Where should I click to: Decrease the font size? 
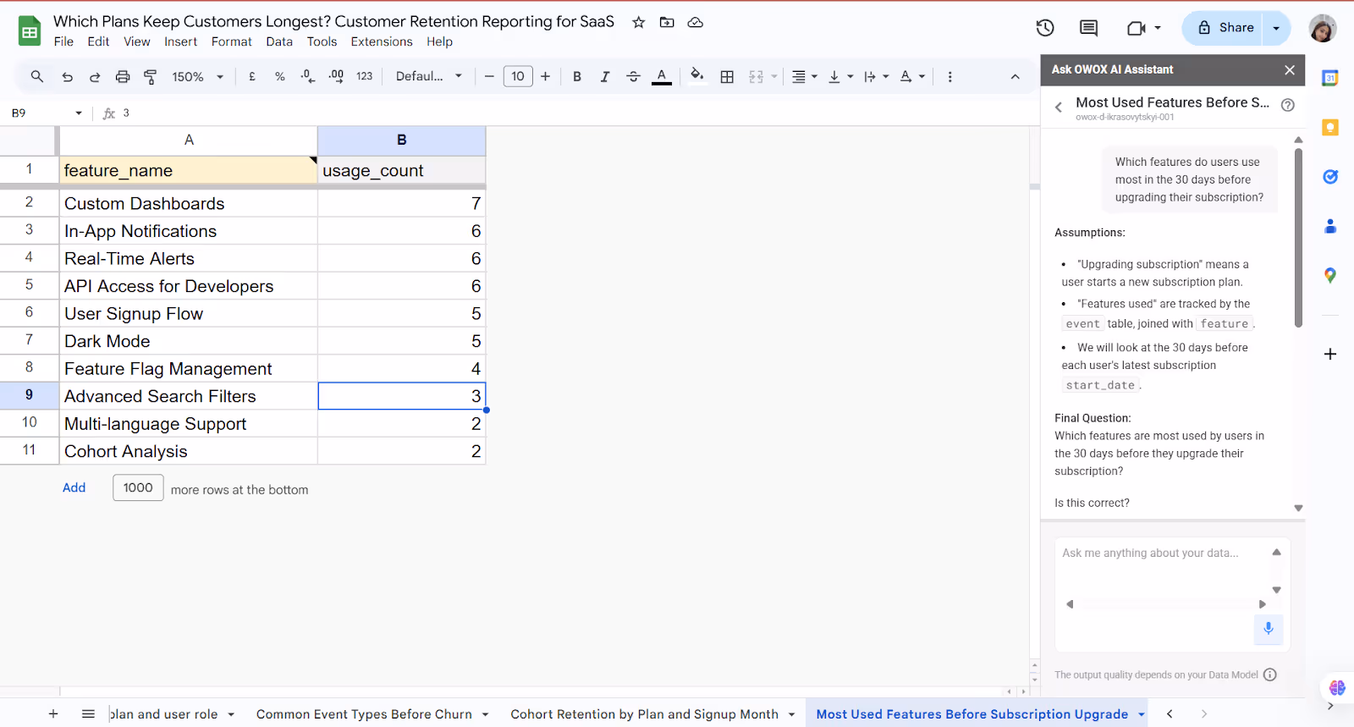(489, 76)
